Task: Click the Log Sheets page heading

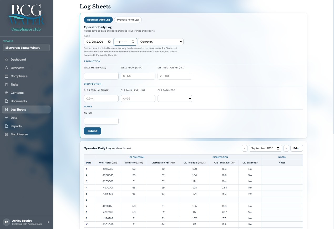Action: [x=95, y=6]
